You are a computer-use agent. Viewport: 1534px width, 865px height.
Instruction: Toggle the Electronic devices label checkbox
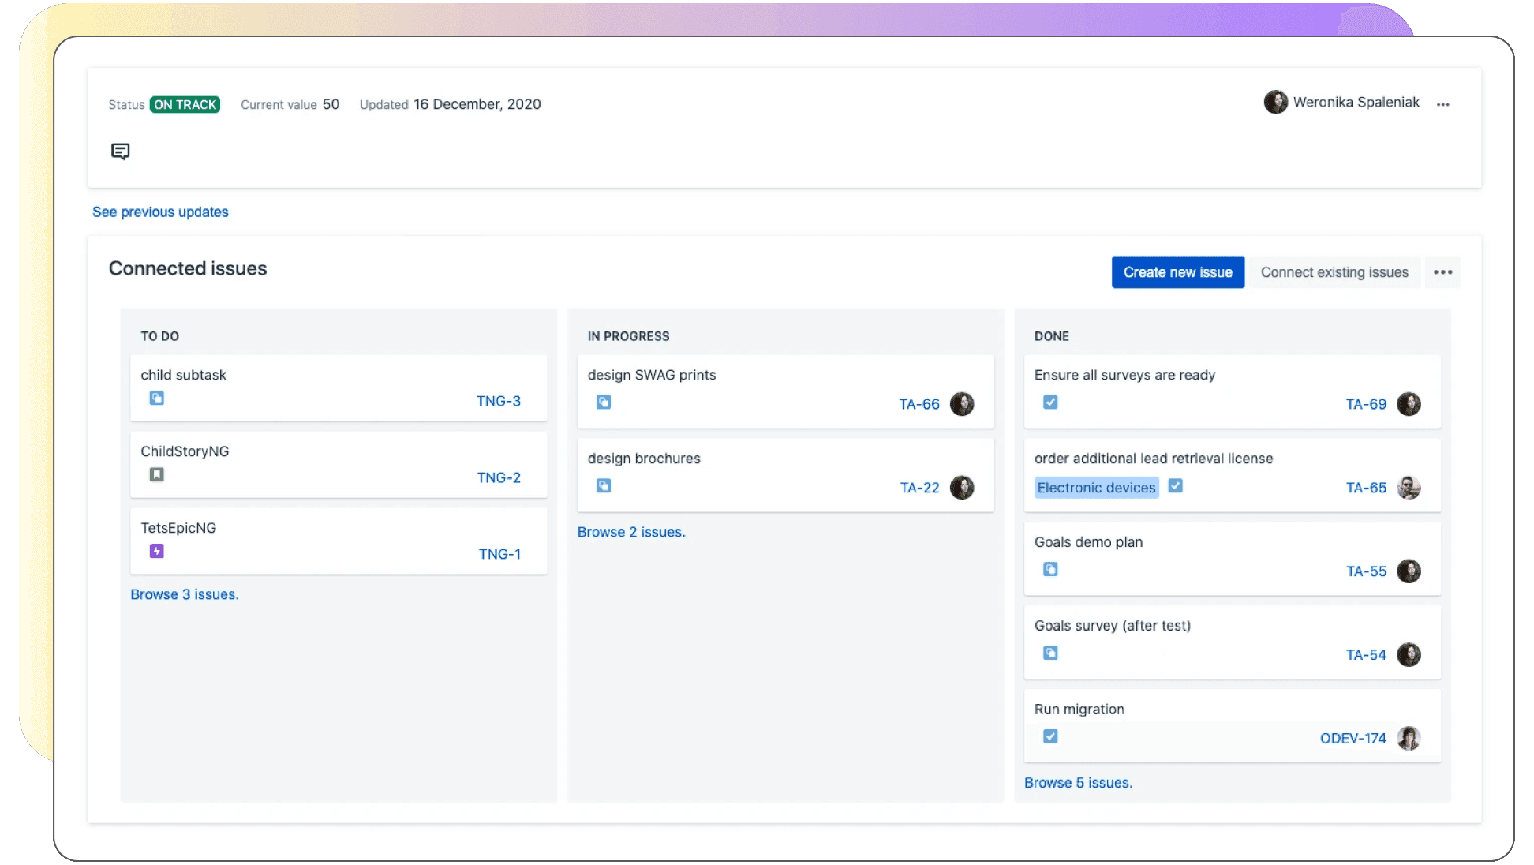(1176, 487)
